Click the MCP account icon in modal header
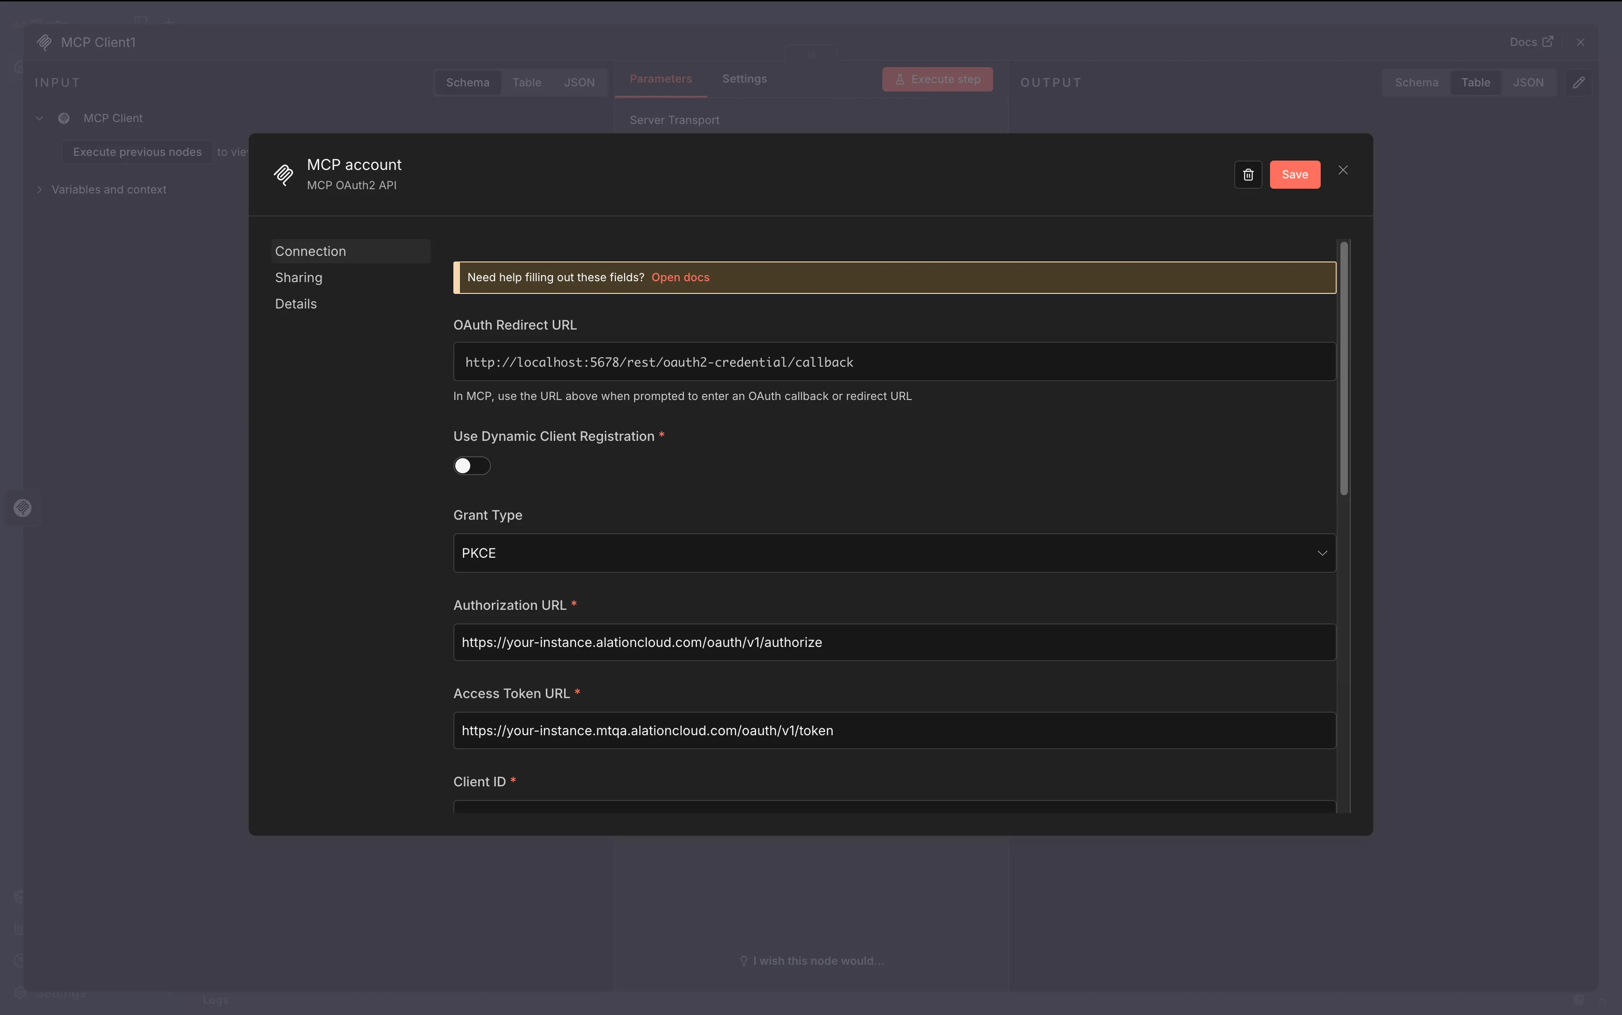Screen dimensions: 1622x1015 click(283, 175)
